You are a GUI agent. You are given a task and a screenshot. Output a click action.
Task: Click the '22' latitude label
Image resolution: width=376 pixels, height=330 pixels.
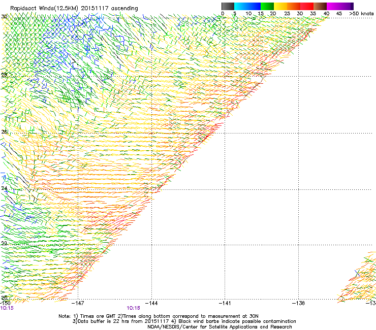click(x=4, y=243)
